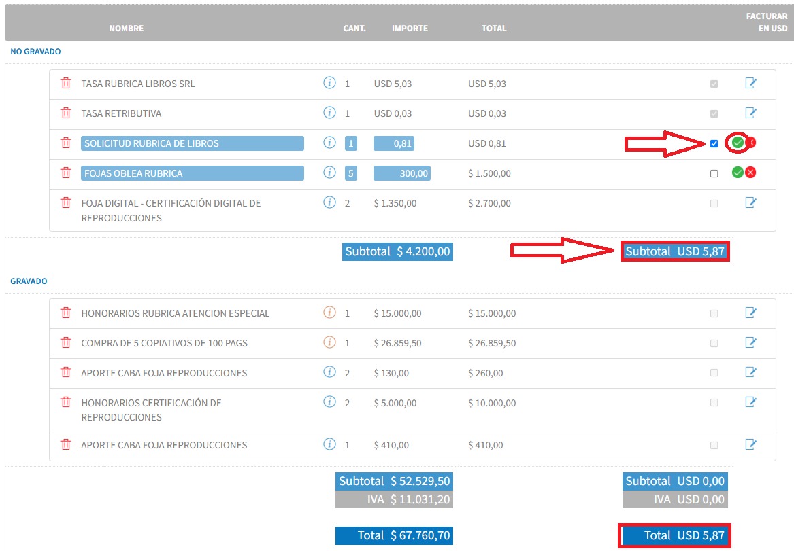Edit the HONORARIOS CERTIFICACIÓN DE REPRODUCCIONES row

pyautogui.click(x=750, y=402)
